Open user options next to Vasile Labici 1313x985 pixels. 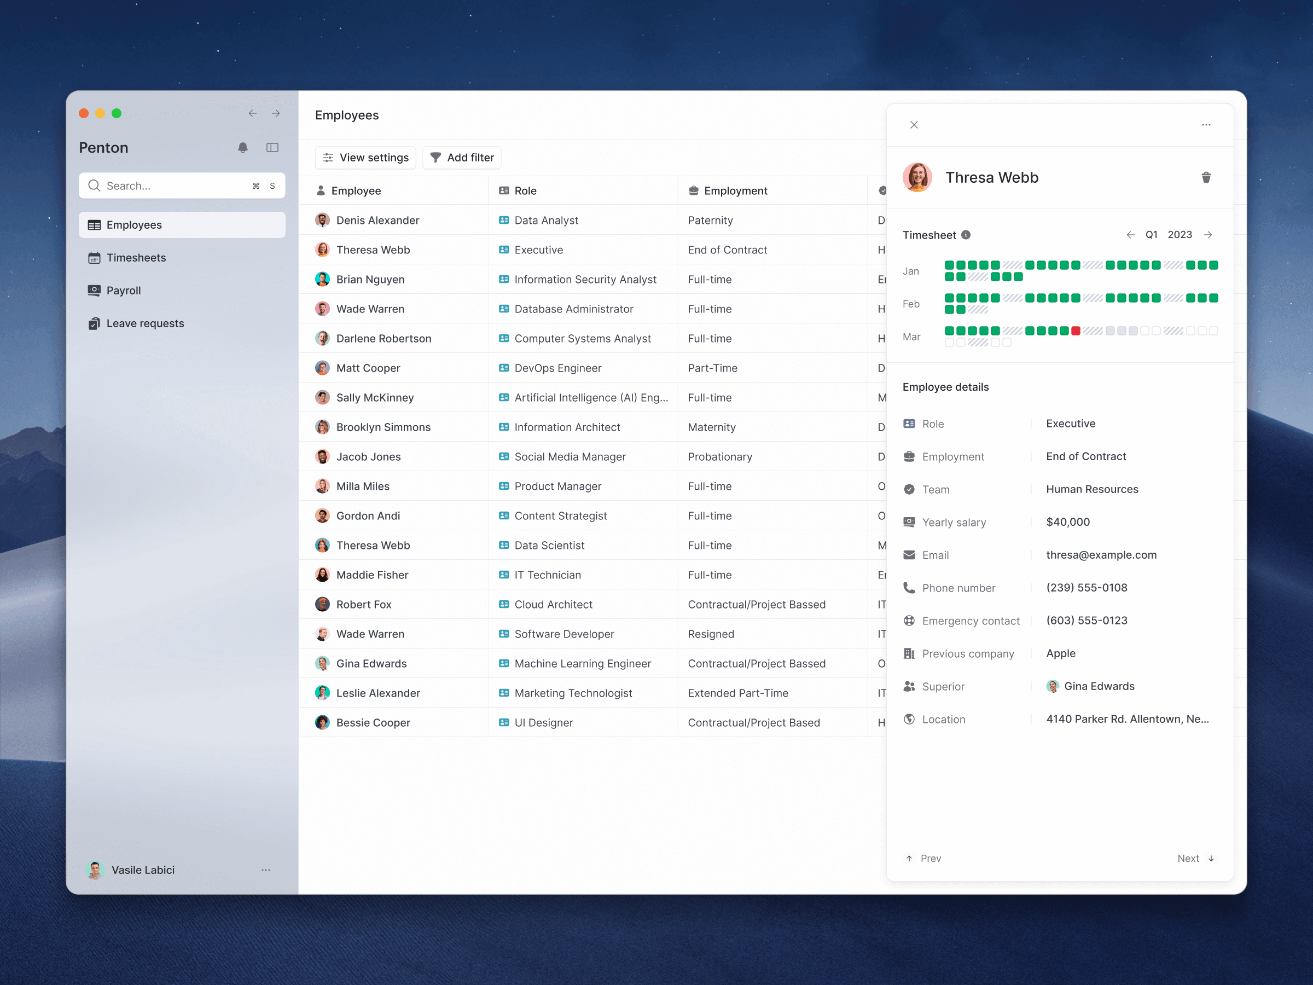(266, 870)
